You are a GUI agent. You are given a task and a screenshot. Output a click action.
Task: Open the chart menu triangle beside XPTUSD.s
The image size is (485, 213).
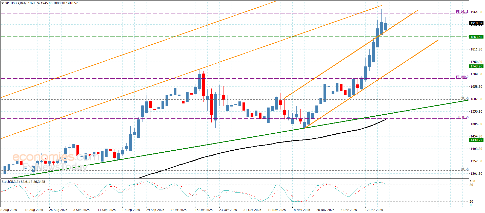[x=3, y=3]
